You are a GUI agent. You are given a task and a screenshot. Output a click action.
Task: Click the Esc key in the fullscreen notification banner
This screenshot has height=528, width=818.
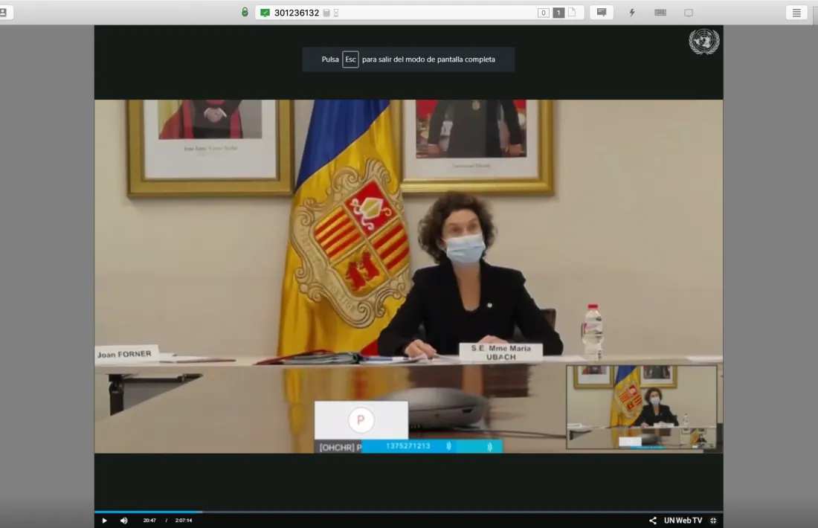click(x=350, y=59)
